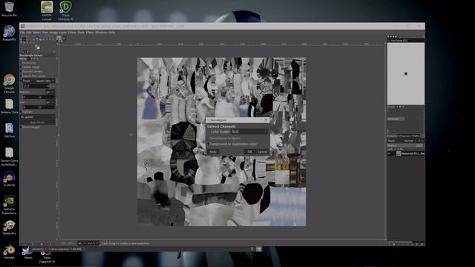The height and width of the screenshot is (267, 475).
Task: Open Release_Data folder on desktop
Action: (x=9, y=106)
